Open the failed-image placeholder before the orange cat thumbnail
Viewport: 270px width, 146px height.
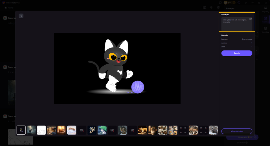click(132, 130)
